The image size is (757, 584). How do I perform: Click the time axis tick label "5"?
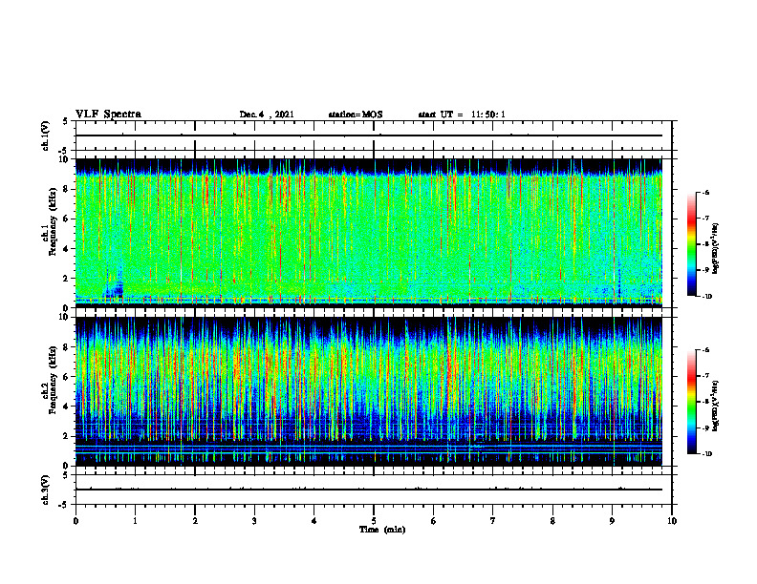coord(374,521)
